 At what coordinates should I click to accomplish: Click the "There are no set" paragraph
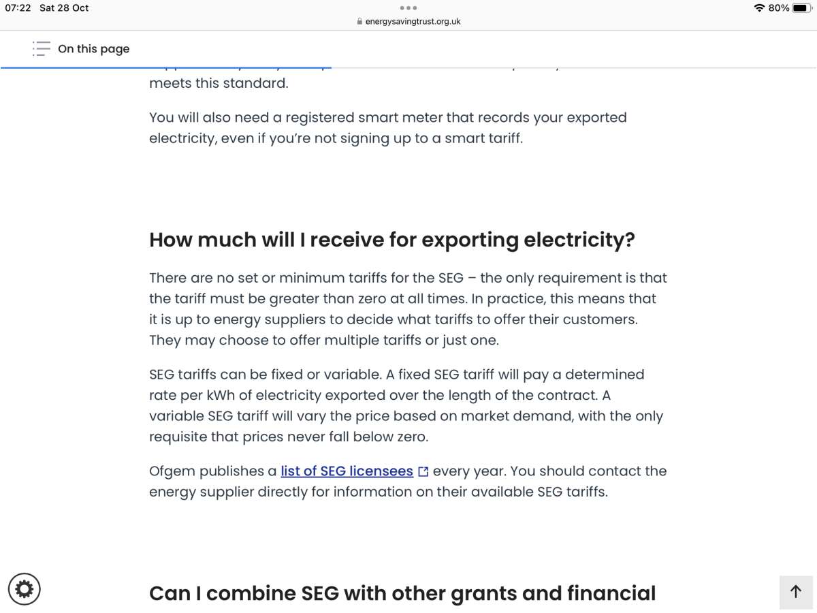click(x=408, y=309)
